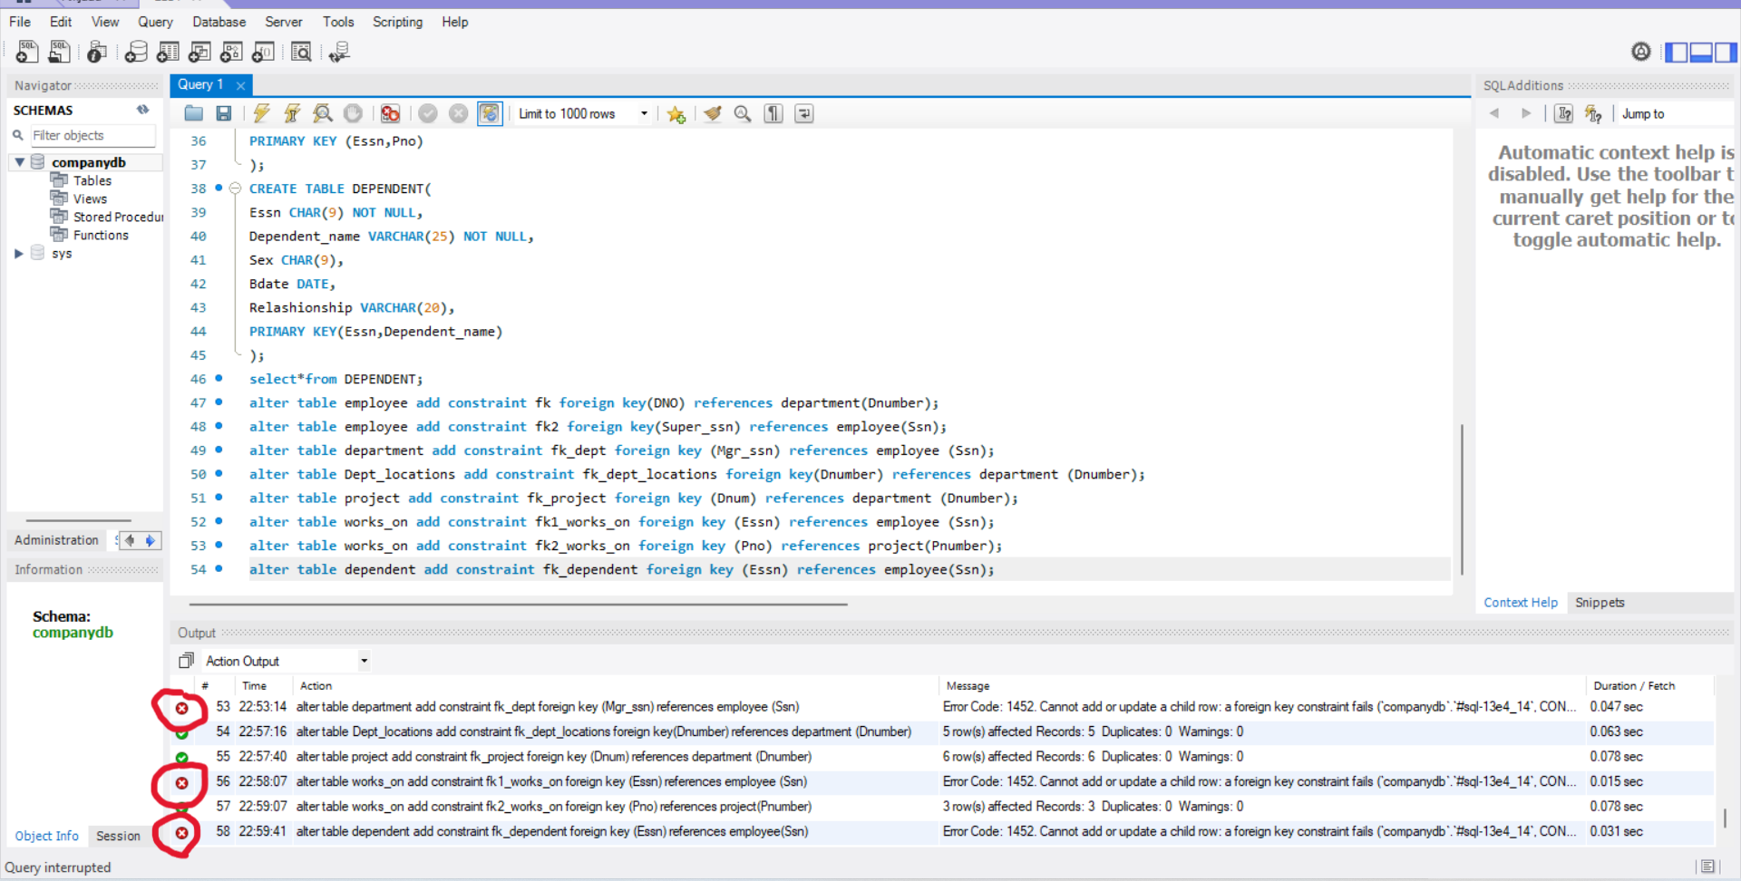Image resolution: width=1741 pixels, height=881 pixels.
Task: Create a new stored procedure icon
Action: [231, 53]
